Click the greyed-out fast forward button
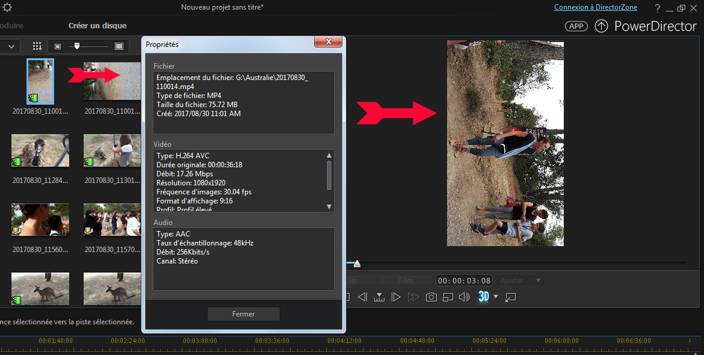 [x=413, y=297]
